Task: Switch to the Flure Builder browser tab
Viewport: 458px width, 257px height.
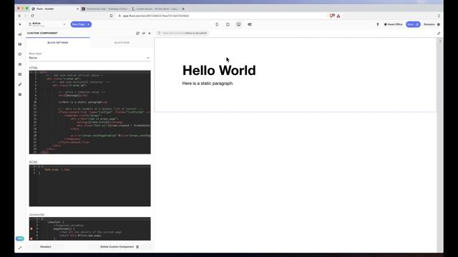Action: 54,9
